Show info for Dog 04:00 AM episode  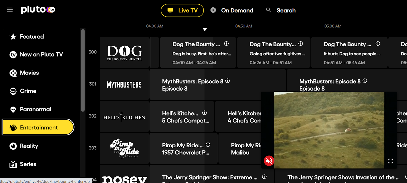[x=226, y=44]
